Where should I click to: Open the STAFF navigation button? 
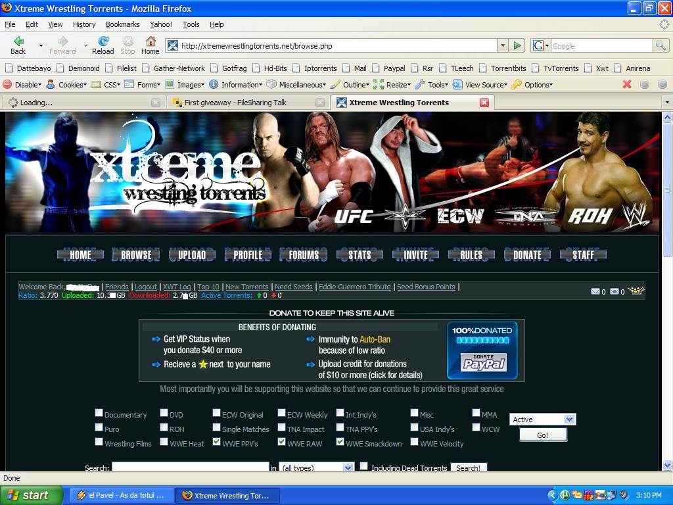(584, 255)
